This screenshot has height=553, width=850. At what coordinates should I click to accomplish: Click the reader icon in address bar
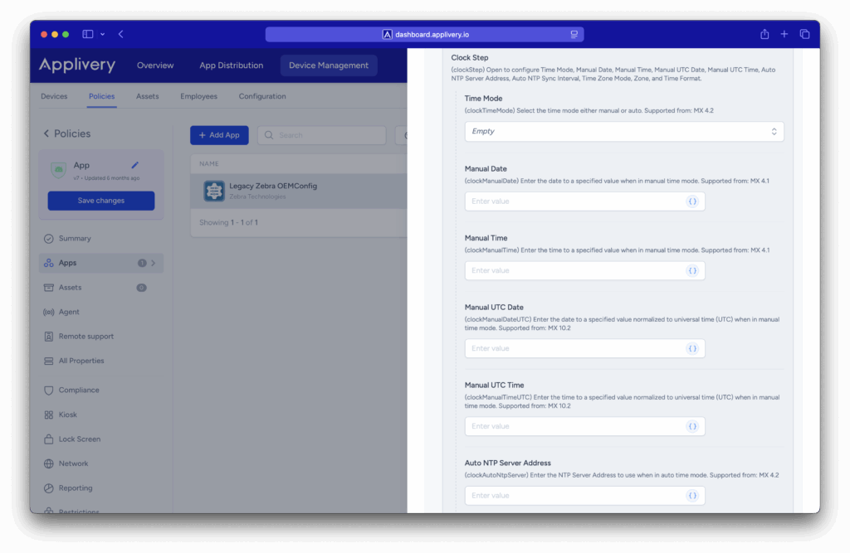click(574, 35)
